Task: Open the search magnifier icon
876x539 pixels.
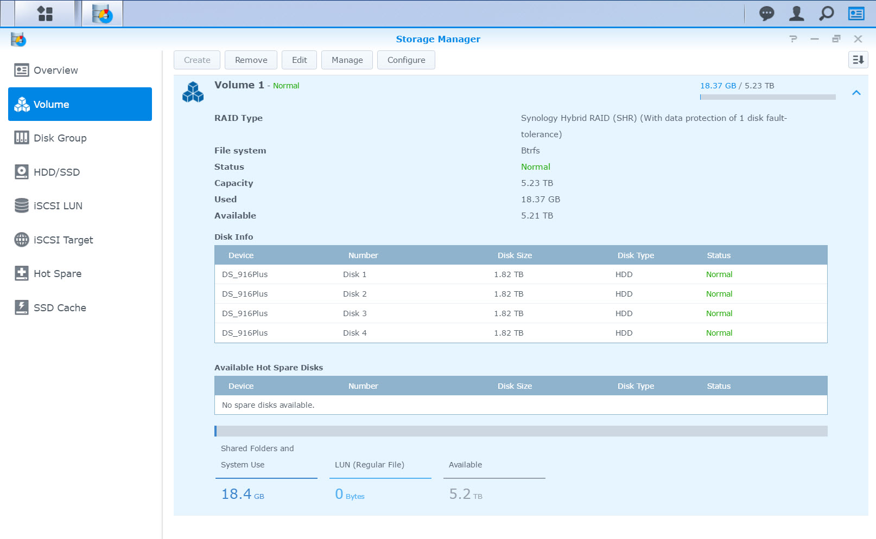Action: pyautogui.click(x=826, y=14)
